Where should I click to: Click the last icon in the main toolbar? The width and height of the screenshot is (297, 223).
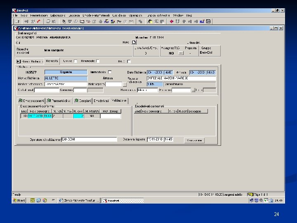[x=208, y=21]
